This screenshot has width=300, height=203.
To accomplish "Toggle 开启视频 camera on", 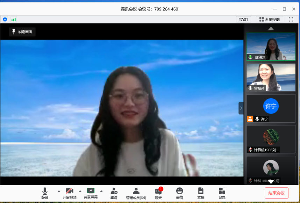I will tap(69, 193).
